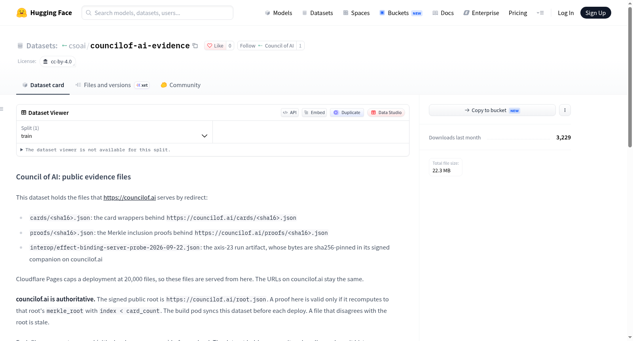Click the API button in Dataset Viewer

290,112
